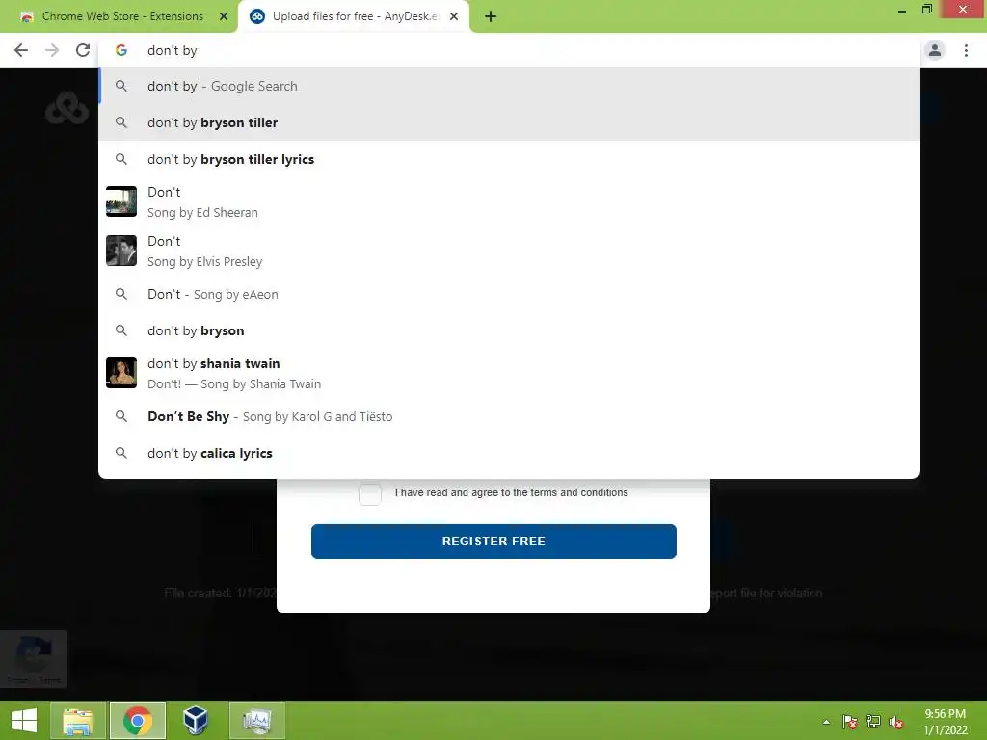
Task: Select Don't Song by Elvis Presley
Action: (x=509, y=251)
